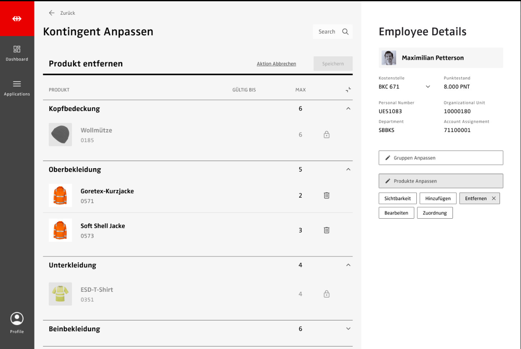Open the Kostenstelle BKC 671 dropdown
Screen dimensions: 521x349
(428, 87)
